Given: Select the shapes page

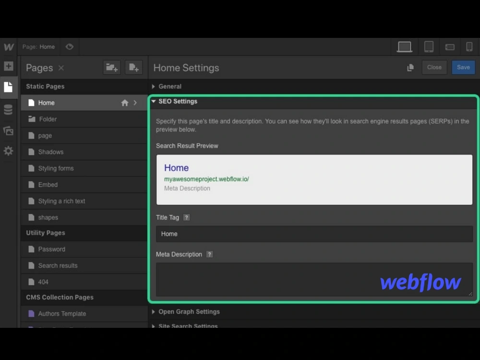Looking at the screenshot, I should tap(84, 217).
